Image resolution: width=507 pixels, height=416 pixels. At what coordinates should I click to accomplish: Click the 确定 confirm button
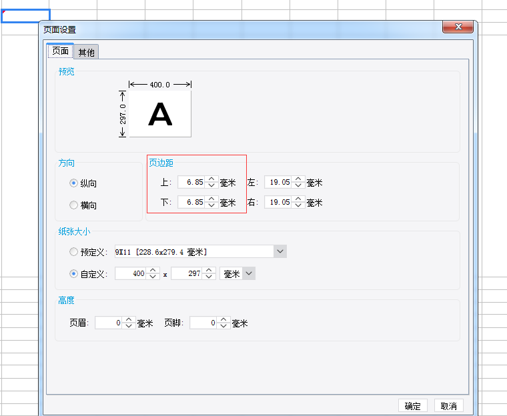(412, 406)
